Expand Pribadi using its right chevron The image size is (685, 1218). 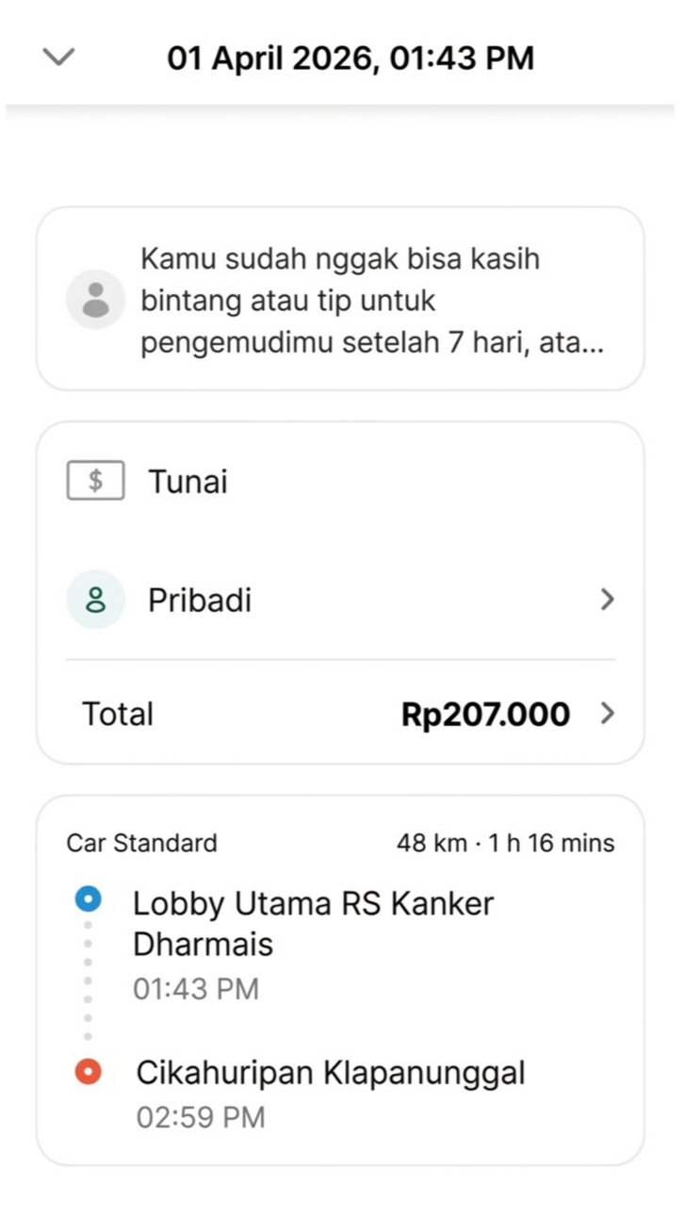607,600
